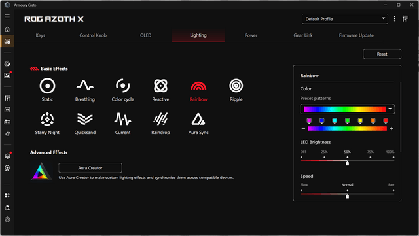Screen dimensions: 419x236
Task: Pick the Reactive lighting effect
Action: [160, 90]
